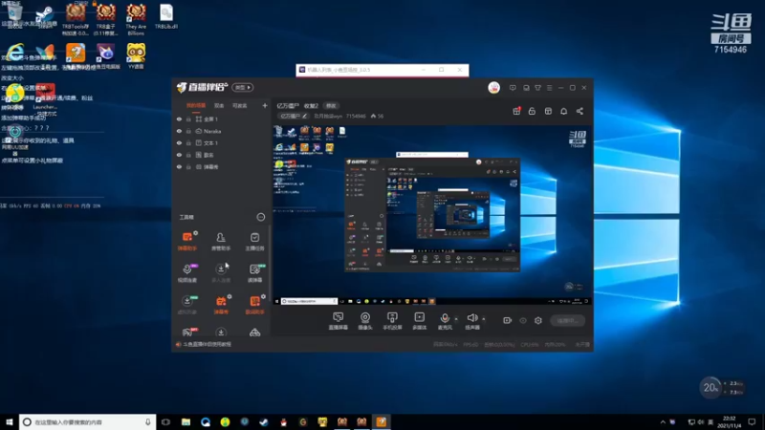This screenshot has width=765, height=430.
Task: Open the notification bell icon
Action: click(x=563, y=111)
